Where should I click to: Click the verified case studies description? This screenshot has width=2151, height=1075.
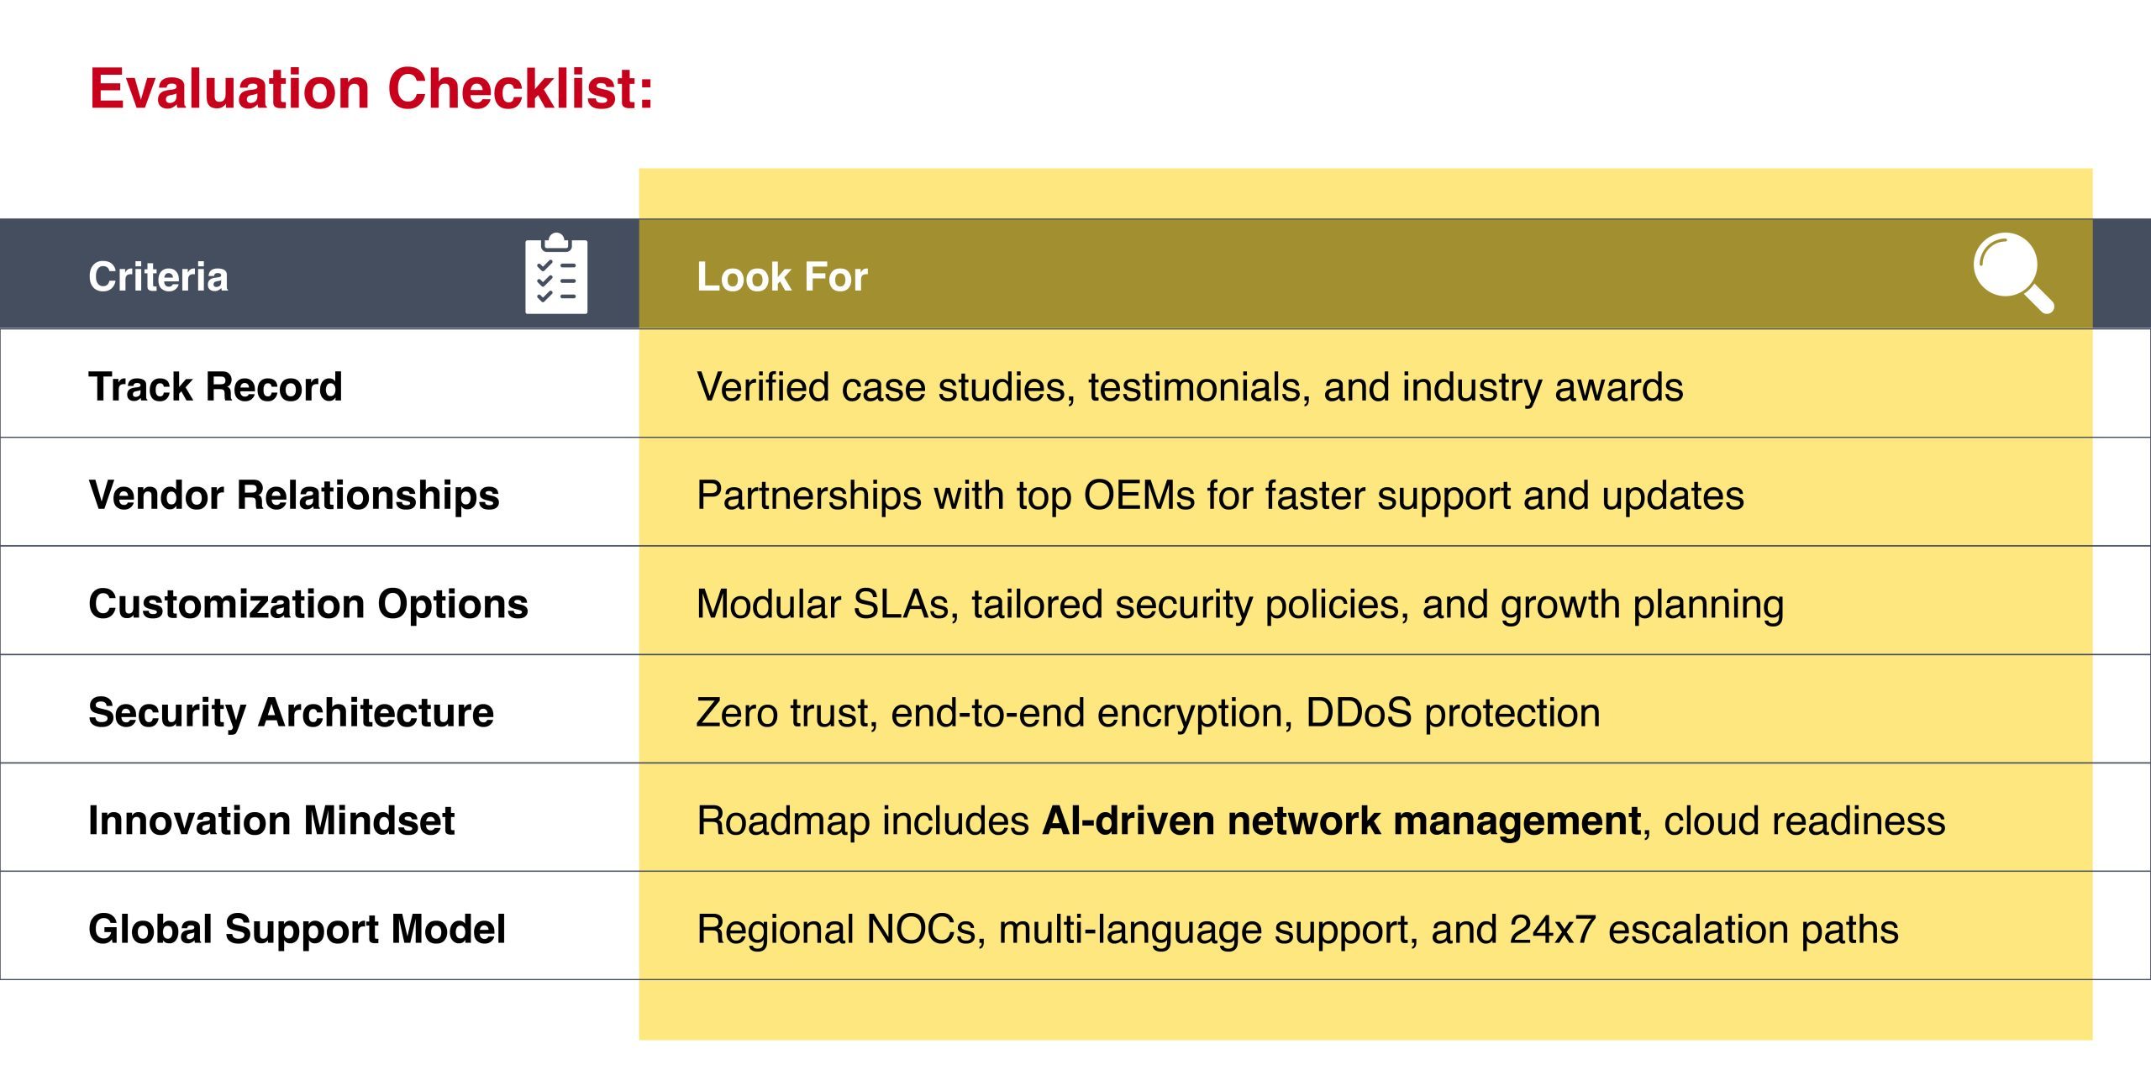pos(1190,388)
